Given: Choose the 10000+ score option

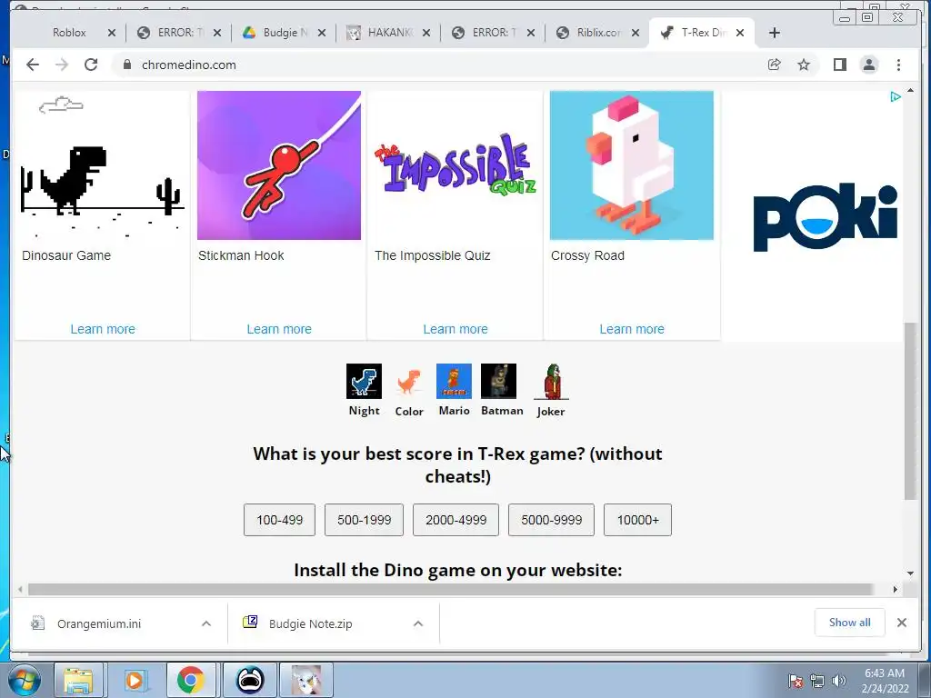Looking at the screenshot, I should pyautogui.click(x=637, y=520).
